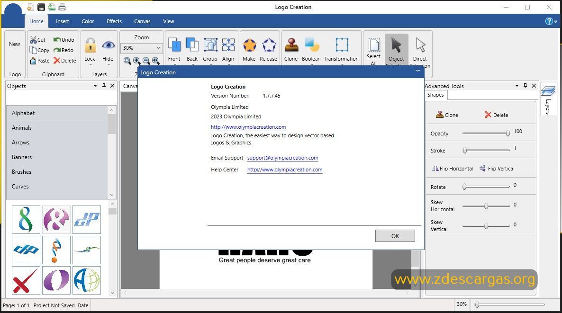Click the support email link
This screenshot has height=313, width=562.
[x=283, y=158]
